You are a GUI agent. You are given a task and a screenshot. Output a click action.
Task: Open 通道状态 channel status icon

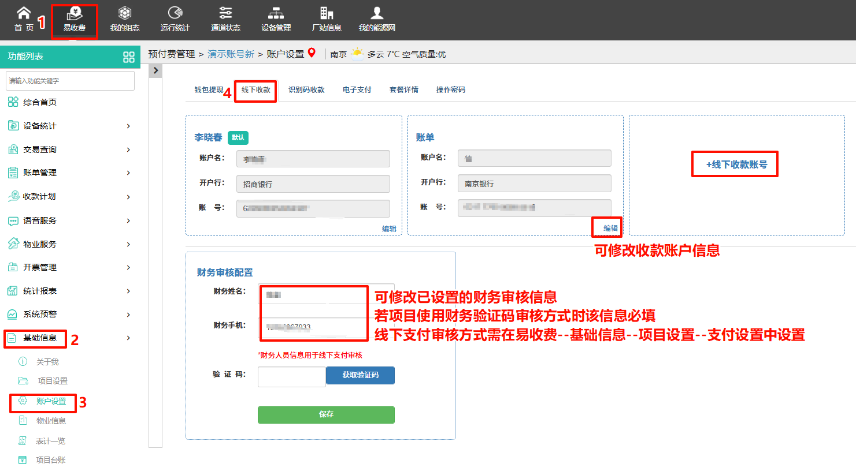pos(225,13)
